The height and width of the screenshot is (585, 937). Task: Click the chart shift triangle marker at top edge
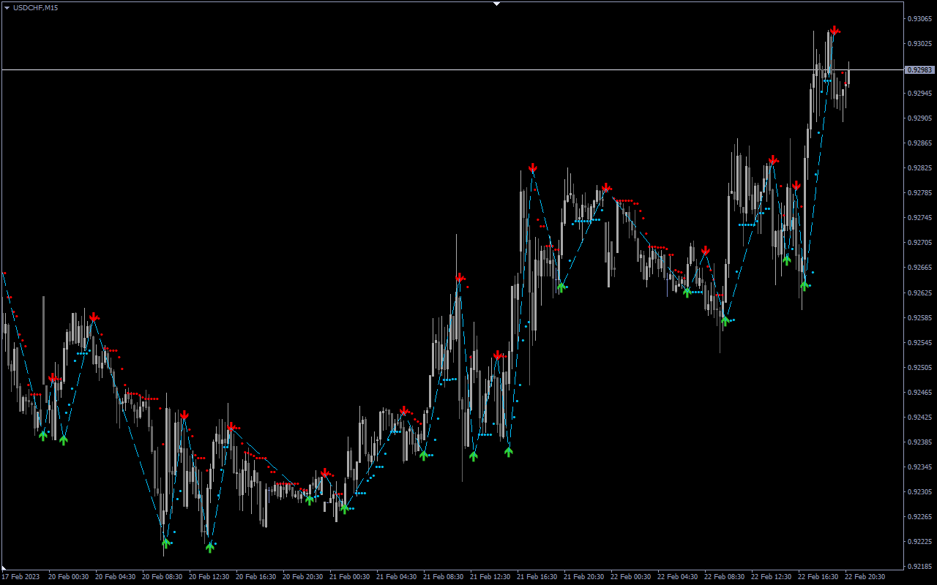(x=497, y=4)
